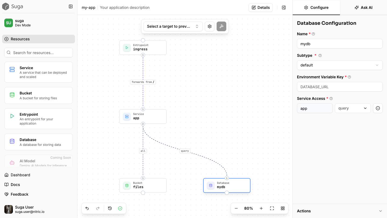Select the Entrypoint resource icon

12,116
